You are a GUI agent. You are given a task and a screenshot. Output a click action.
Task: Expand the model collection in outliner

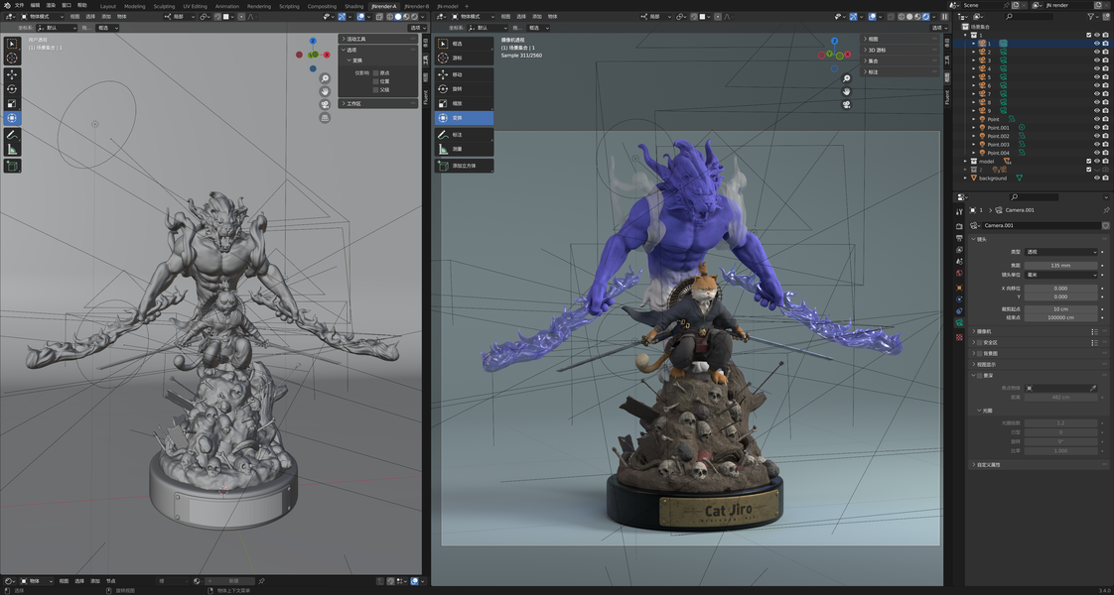coord(965,161)
